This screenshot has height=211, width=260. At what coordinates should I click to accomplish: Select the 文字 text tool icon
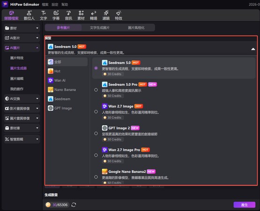tap(44, 15)
